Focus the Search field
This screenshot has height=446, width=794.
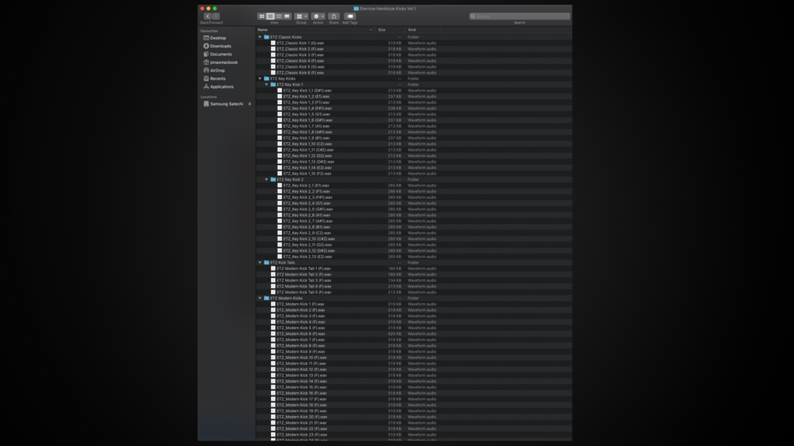coord(520,16)
